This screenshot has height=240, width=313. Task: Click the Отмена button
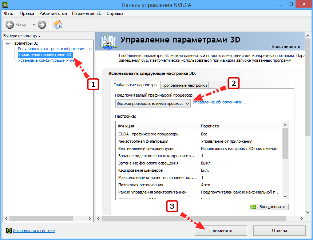(x=279, y=231)
